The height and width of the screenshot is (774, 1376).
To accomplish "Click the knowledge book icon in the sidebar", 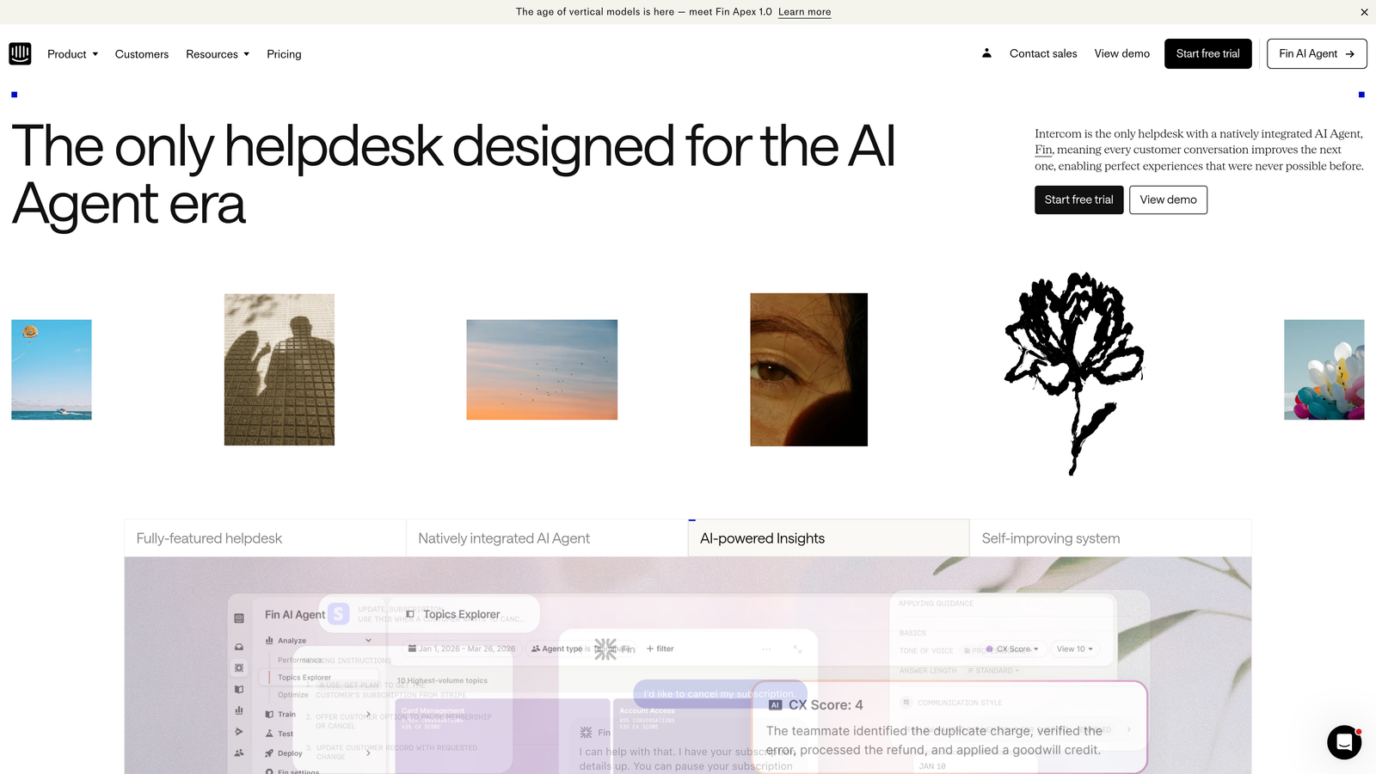I will pyautogui.click(x=239, y=689).
